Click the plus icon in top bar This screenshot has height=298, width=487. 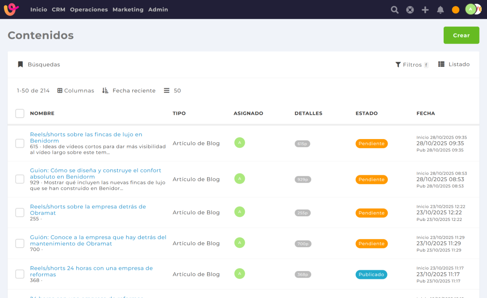coord(425,10)
